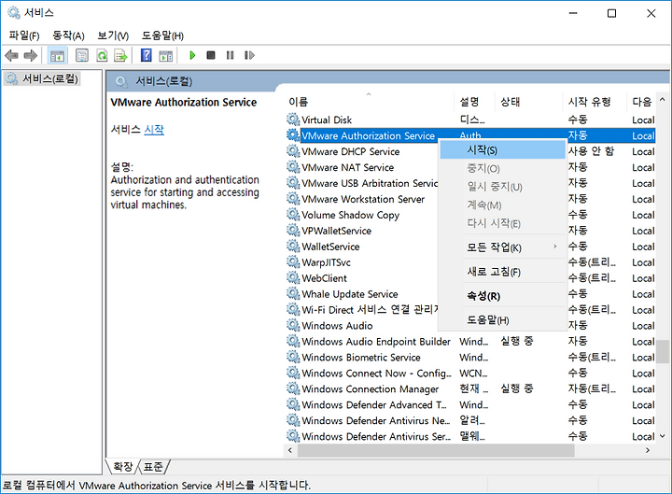The width and height of the screenshot is (672, 494).
Task: Toggle the action pane toolbar icon
Action: tap(166, 55)
